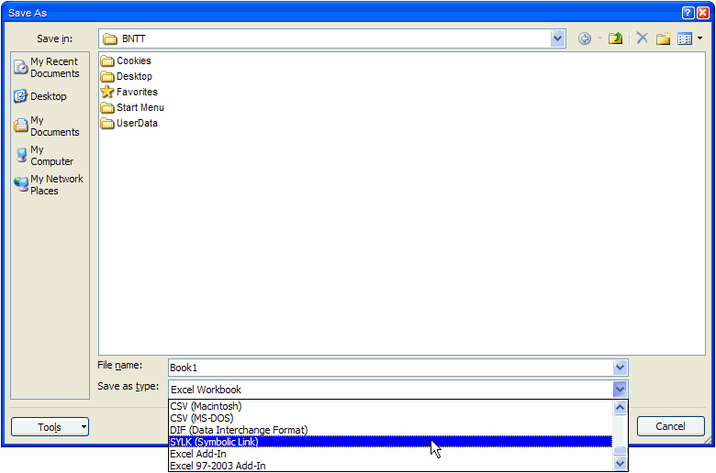Viewport: 716px width, 473px height.
Task: Click the Views icon in toolbar
Action: tap(684, 38)
